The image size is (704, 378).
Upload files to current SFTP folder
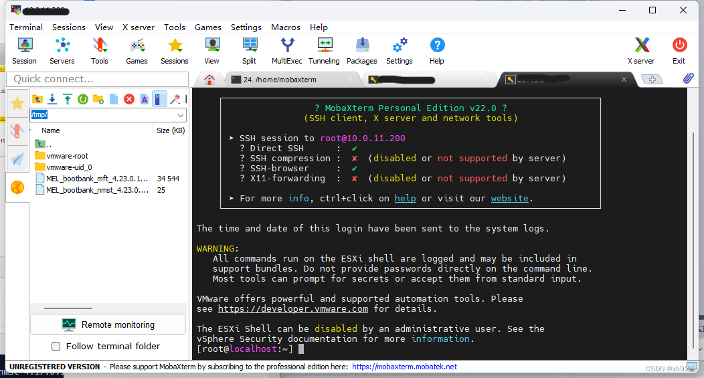coord(68,99)
